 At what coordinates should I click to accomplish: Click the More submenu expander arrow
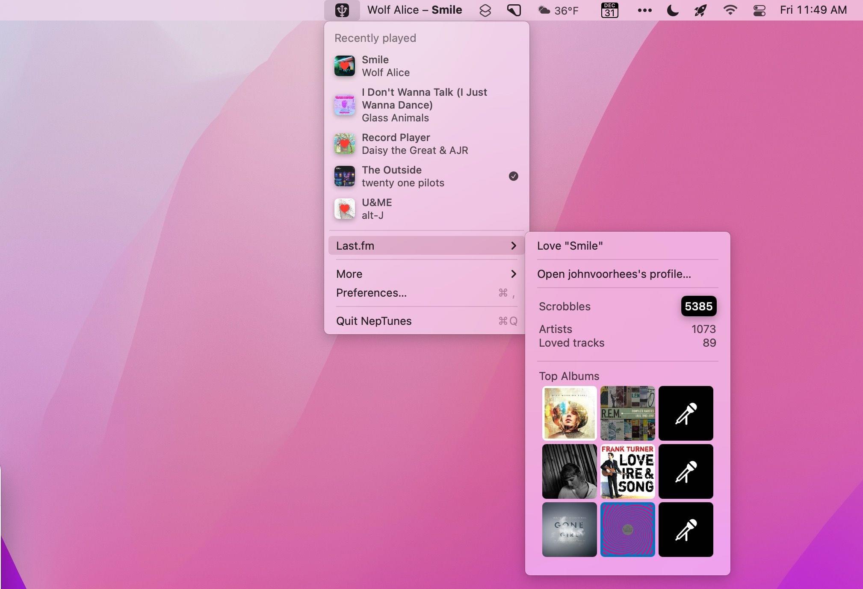514,274
